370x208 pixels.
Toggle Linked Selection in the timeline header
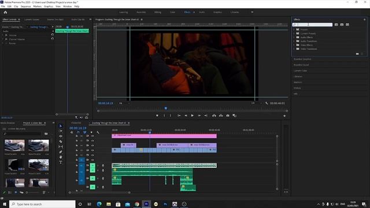tap(85, 132)
